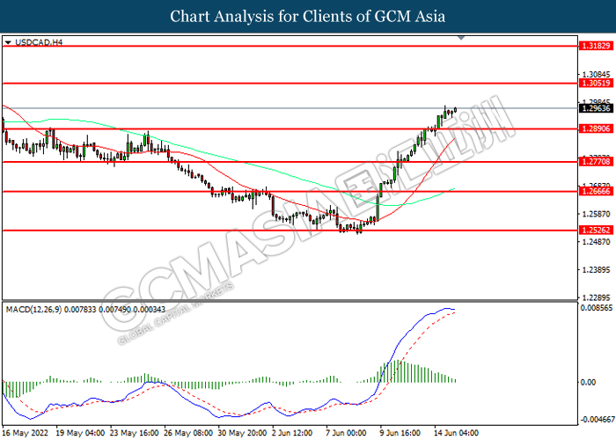Click the 23 May 16:00 time label
This screenshot has height=440, width=616.
pyautogui.click(x=135, y=433)
